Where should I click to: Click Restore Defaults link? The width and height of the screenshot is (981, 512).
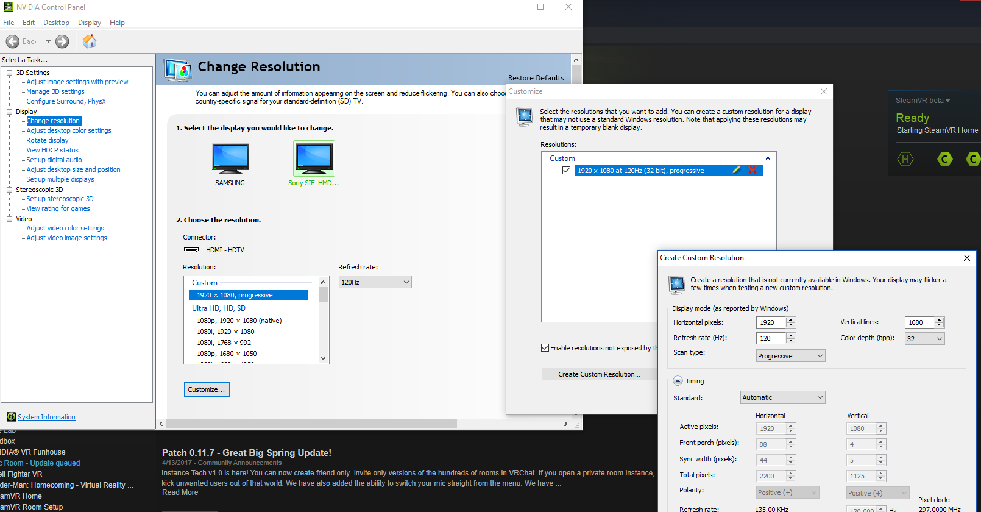pos(536,78)
